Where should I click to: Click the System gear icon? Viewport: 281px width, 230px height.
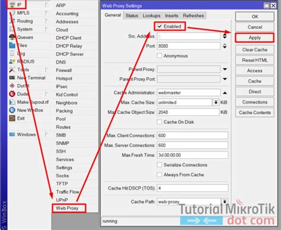click(x=12, y=29)
